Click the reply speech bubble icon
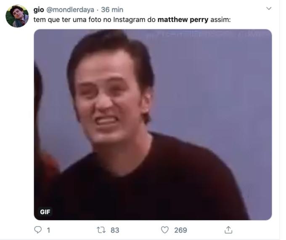Image resolution: width=286 pixels, height=240 pixels. pos(38,230)
